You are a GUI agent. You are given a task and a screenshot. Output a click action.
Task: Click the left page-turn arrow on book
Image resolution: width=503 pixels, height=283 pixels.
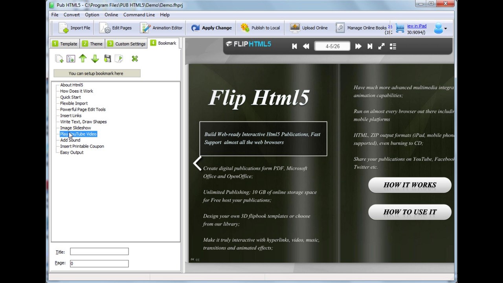197,163
